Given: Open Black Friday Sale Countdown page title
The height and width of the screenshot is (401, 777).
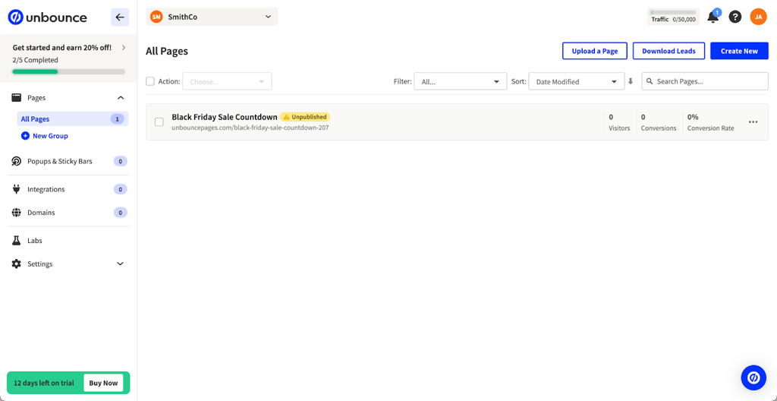Looking at the screenshot, I should click(225, 117).
